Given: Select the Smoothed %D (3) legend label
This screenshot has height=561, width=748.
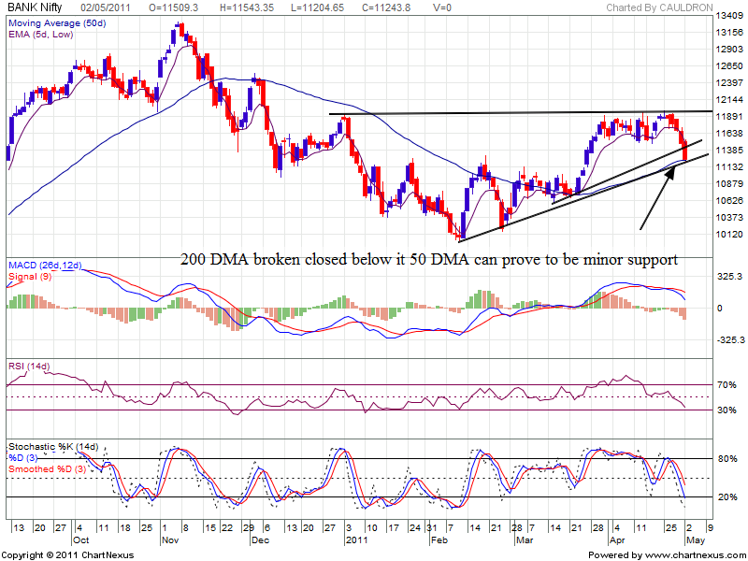Looking at the screenshot, I should (46, 468).
